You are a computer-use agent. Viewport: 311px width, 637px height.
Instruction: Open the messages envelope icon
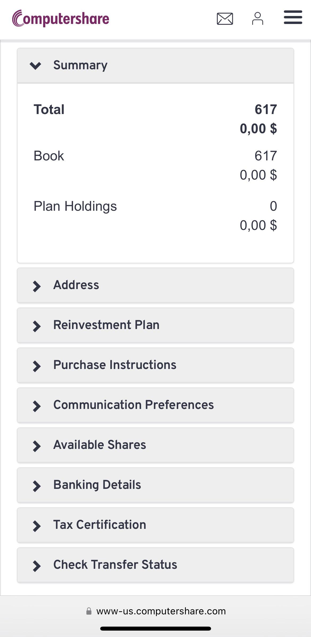click(x=225, y=19)
